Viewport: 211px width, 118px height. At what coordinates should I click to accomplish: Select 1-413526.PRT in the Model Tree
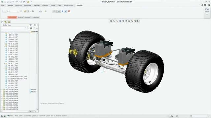13,74
